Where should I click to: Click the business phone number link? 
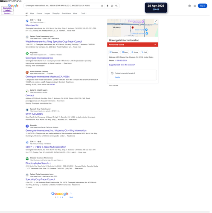tap(121, 60)
